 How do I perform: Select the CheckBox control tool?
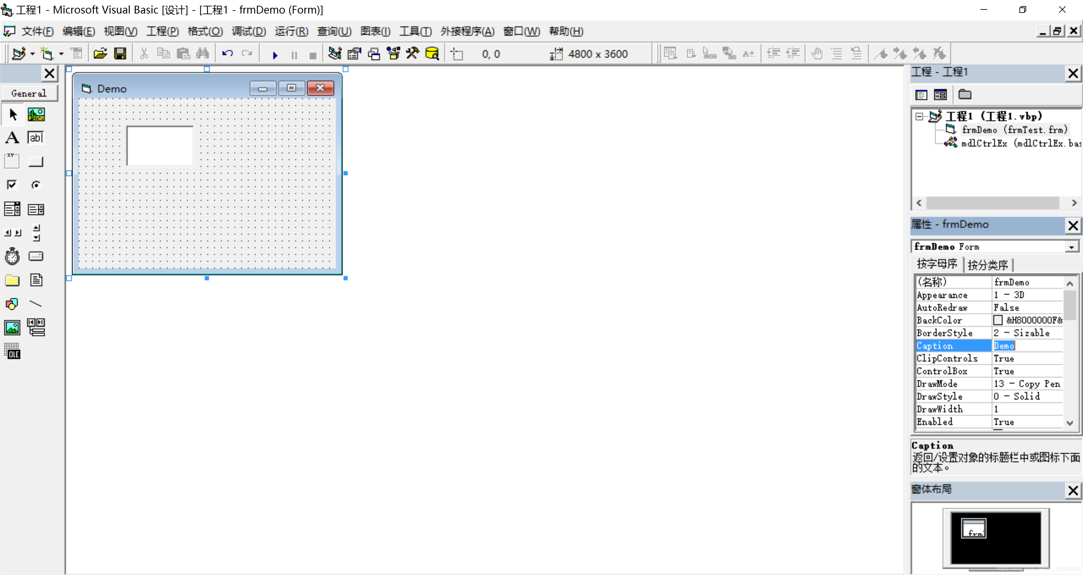(13, 185)
